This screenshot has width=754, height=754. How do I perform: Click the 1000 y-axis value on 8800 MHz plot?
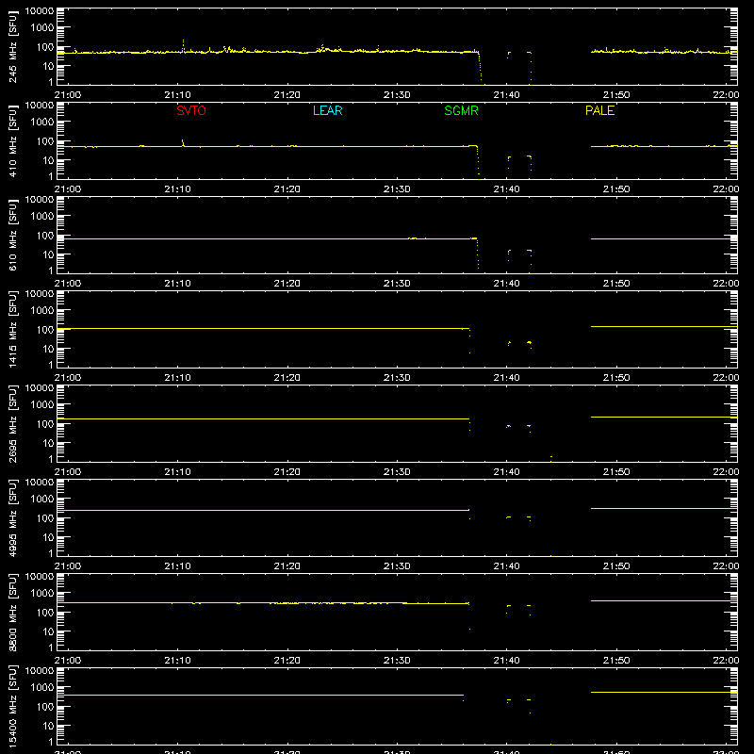coord(42,593)
